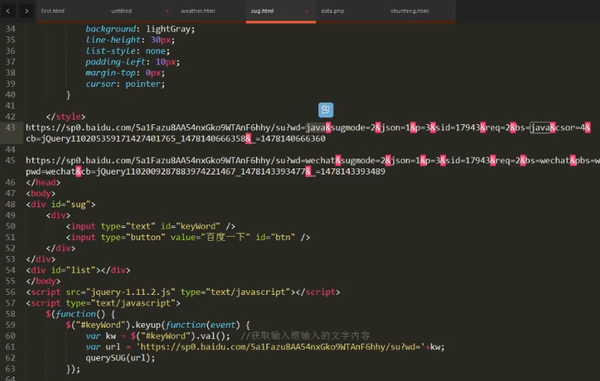The image size is (600, 381).
Task: Click '$(function() {' on line 58
Action: [x=80, y=314]
